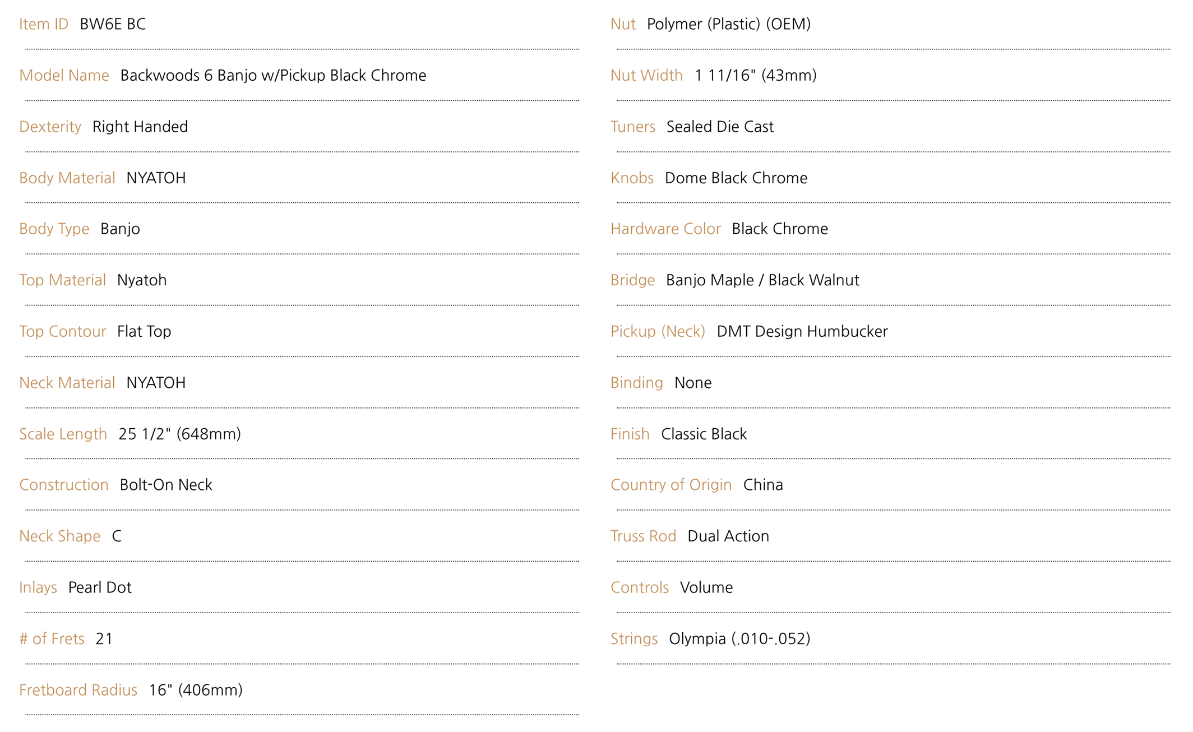Select the Olympia (.010-.052) strings value

coord(739,638)
